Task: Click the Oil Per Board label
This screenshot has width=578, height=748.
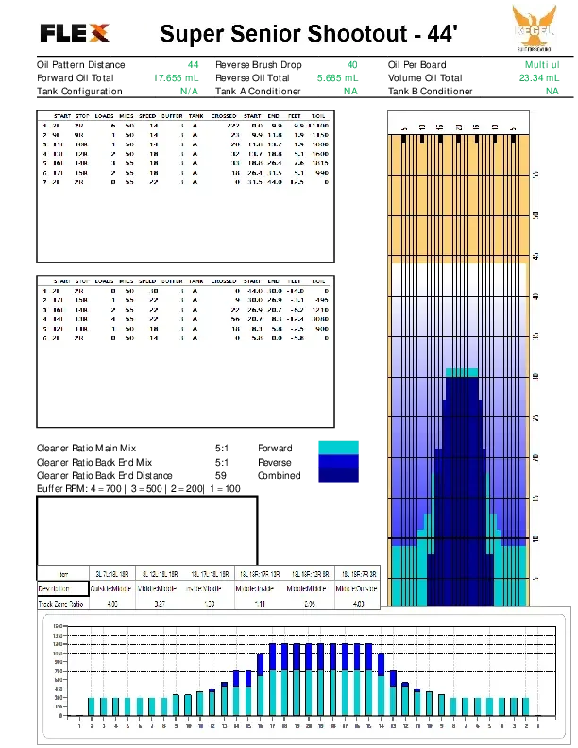Action: tap(416, 65)
